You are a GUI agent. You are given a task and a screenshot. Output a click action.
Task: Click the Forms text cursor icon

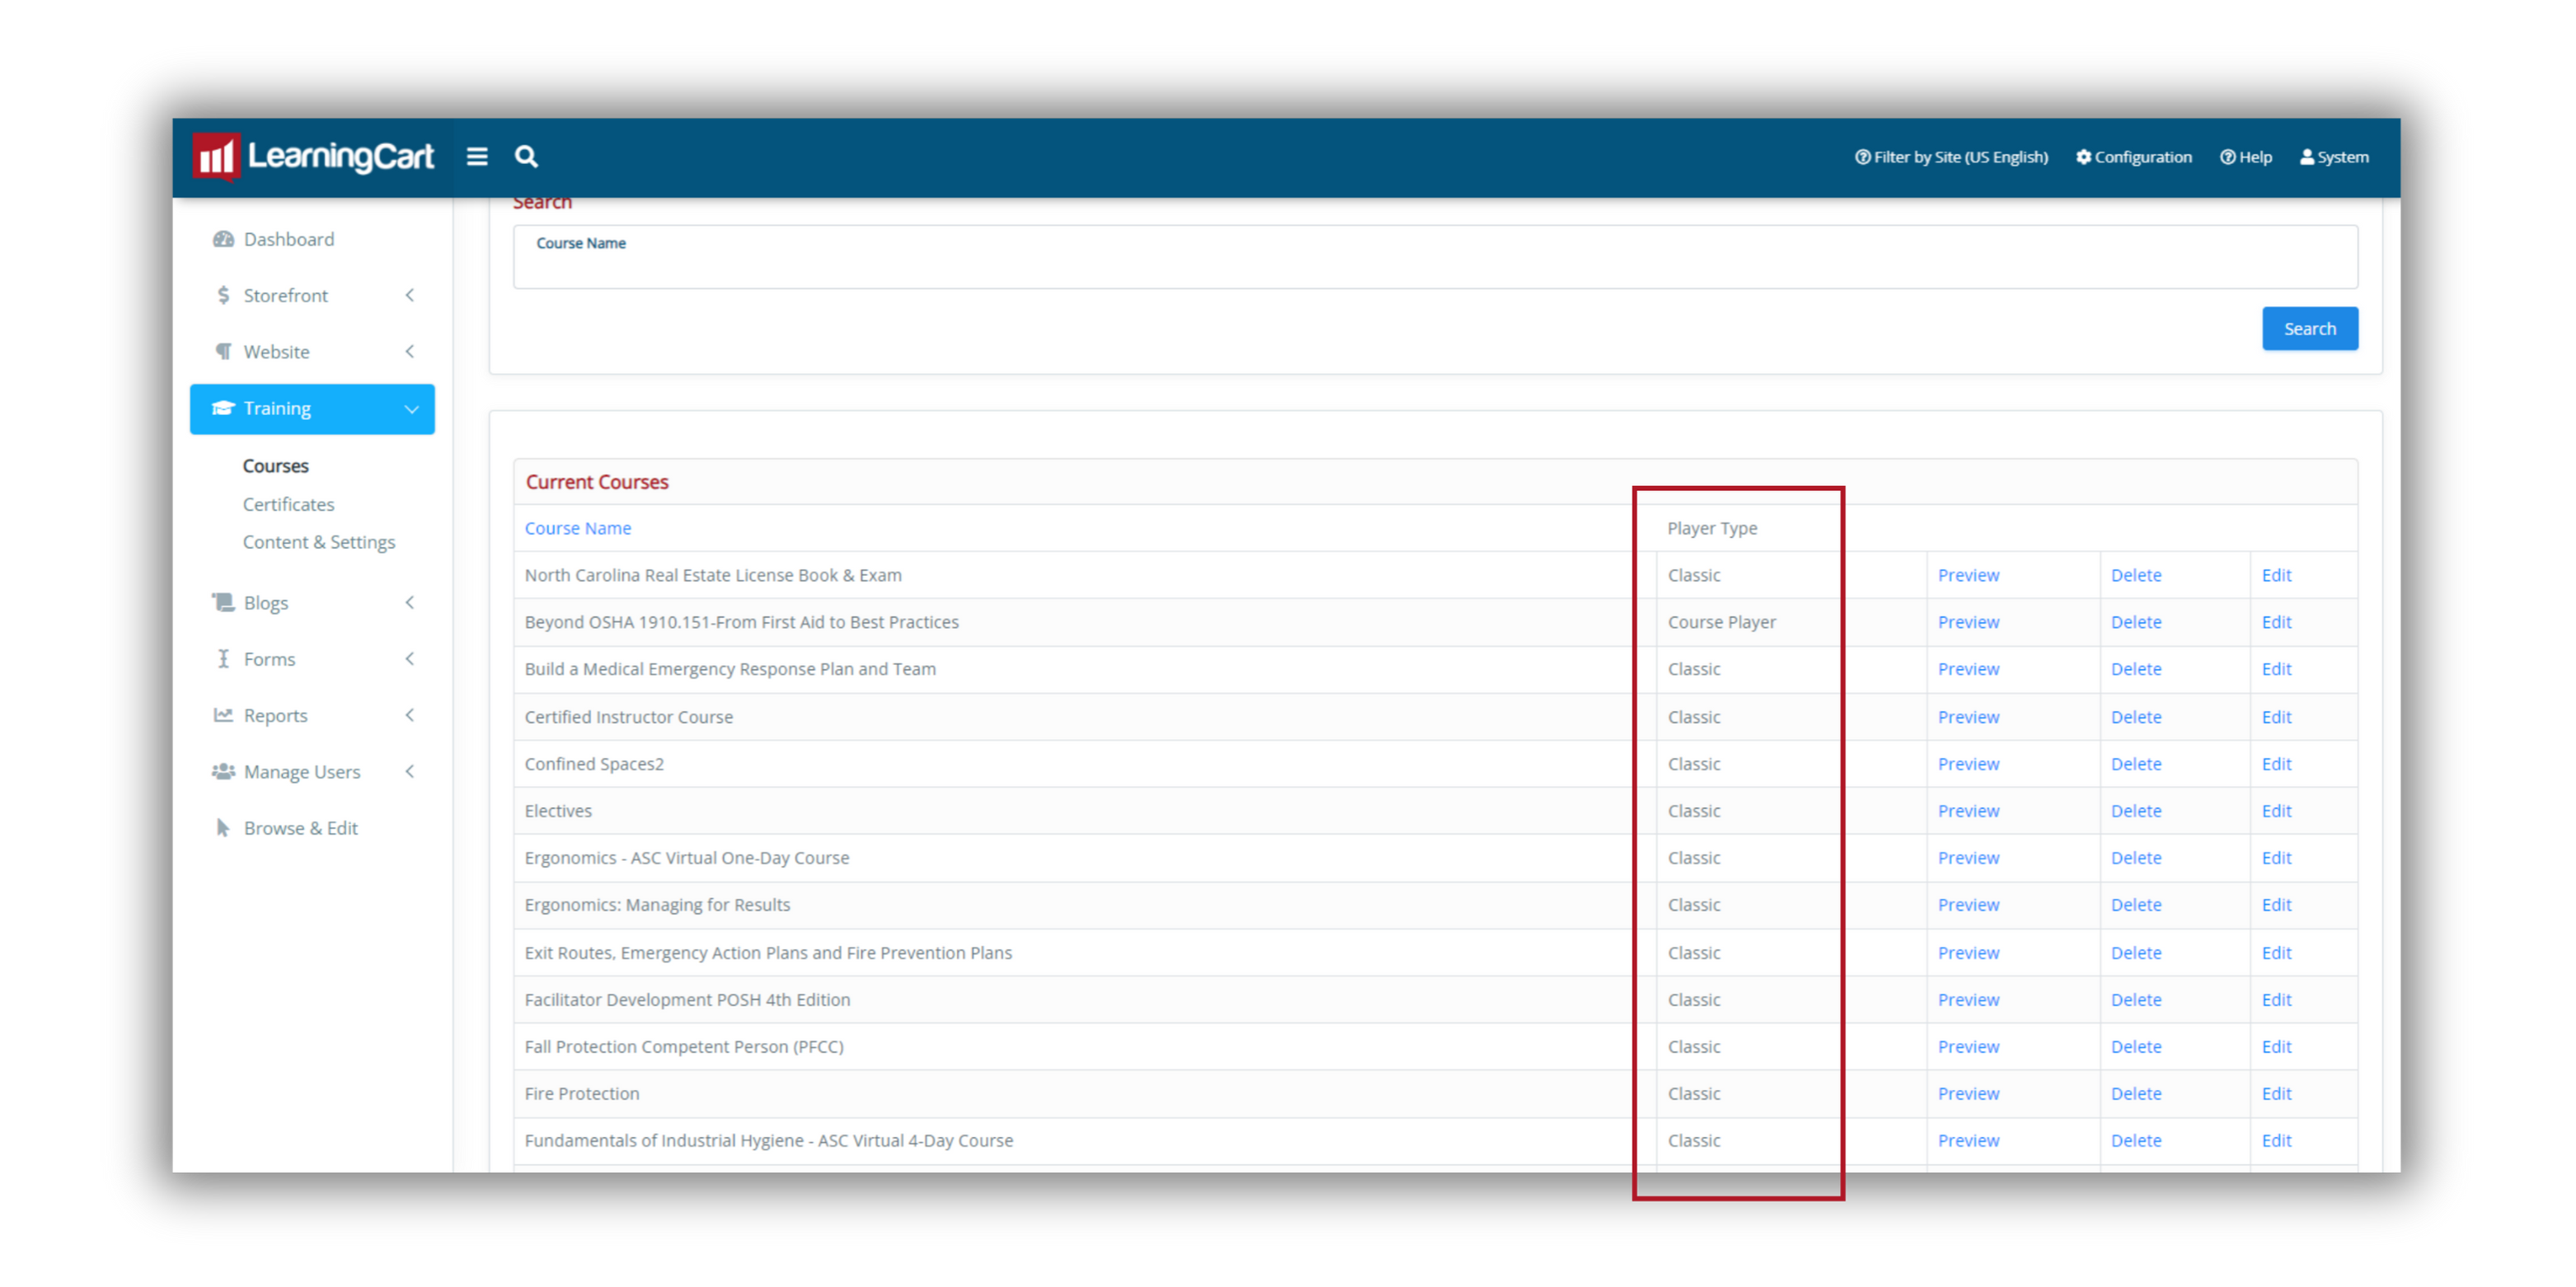(223, 658)
